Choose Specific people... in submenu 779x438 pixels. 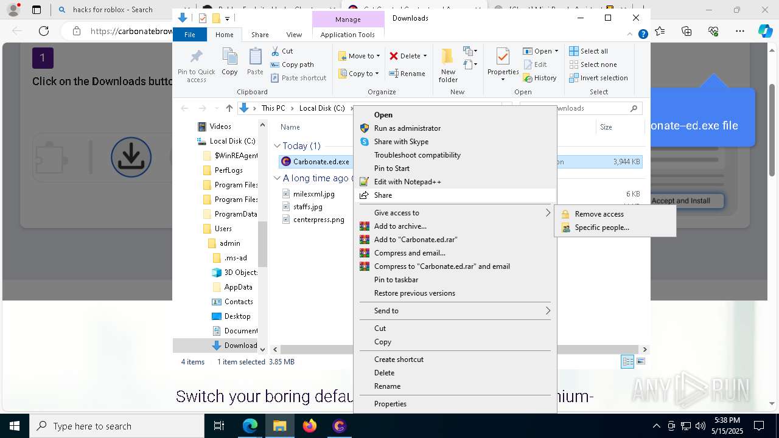pyautogui.click(x=615, y=228)
